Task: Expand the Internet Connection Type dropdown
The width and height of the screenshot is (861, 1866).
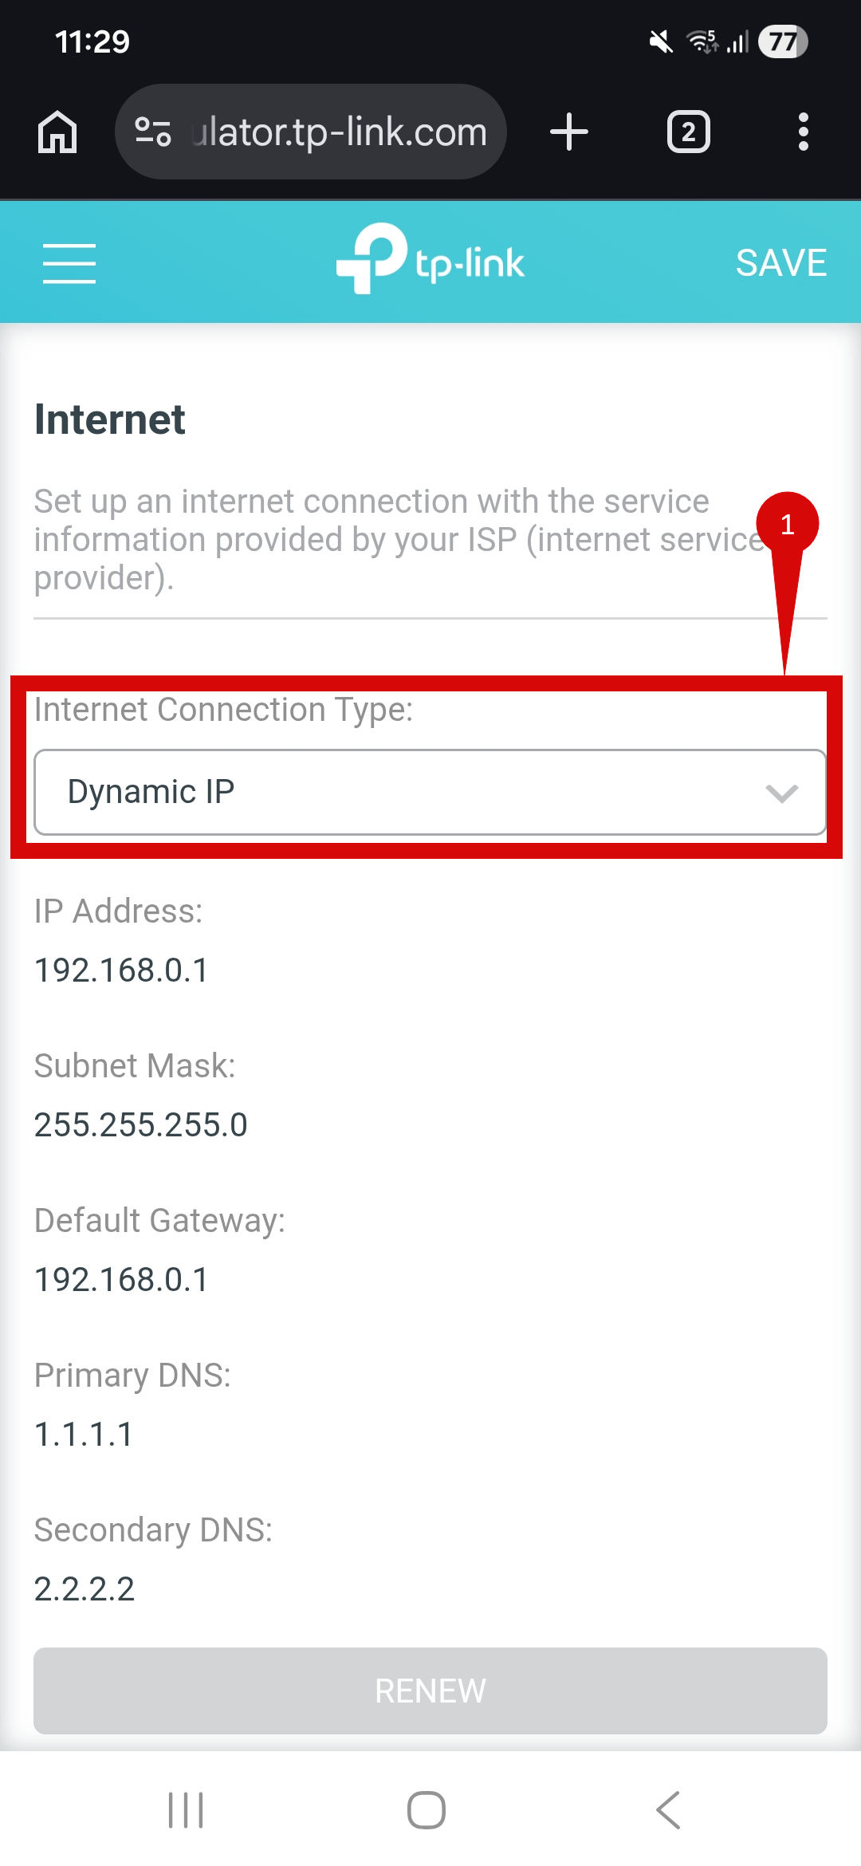Action: [x=431, y=792]
